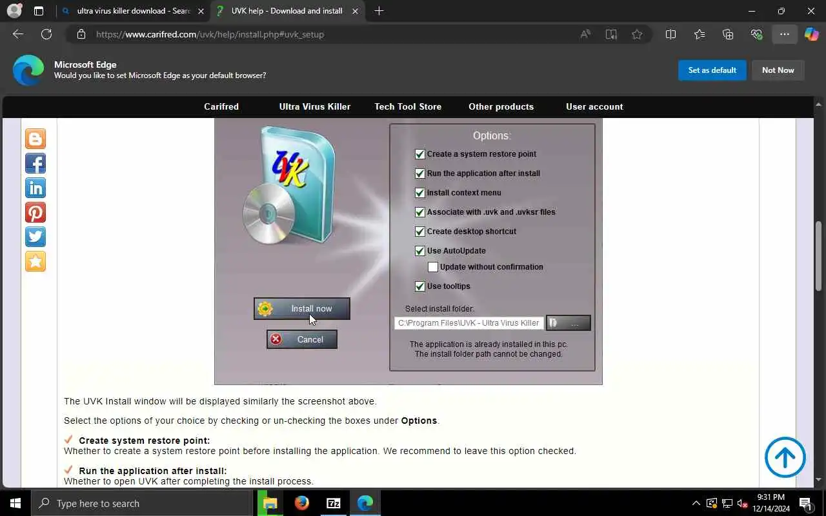Share page on Facebook
The height and width of the screenshot is (516, 826).
(35, 163)
